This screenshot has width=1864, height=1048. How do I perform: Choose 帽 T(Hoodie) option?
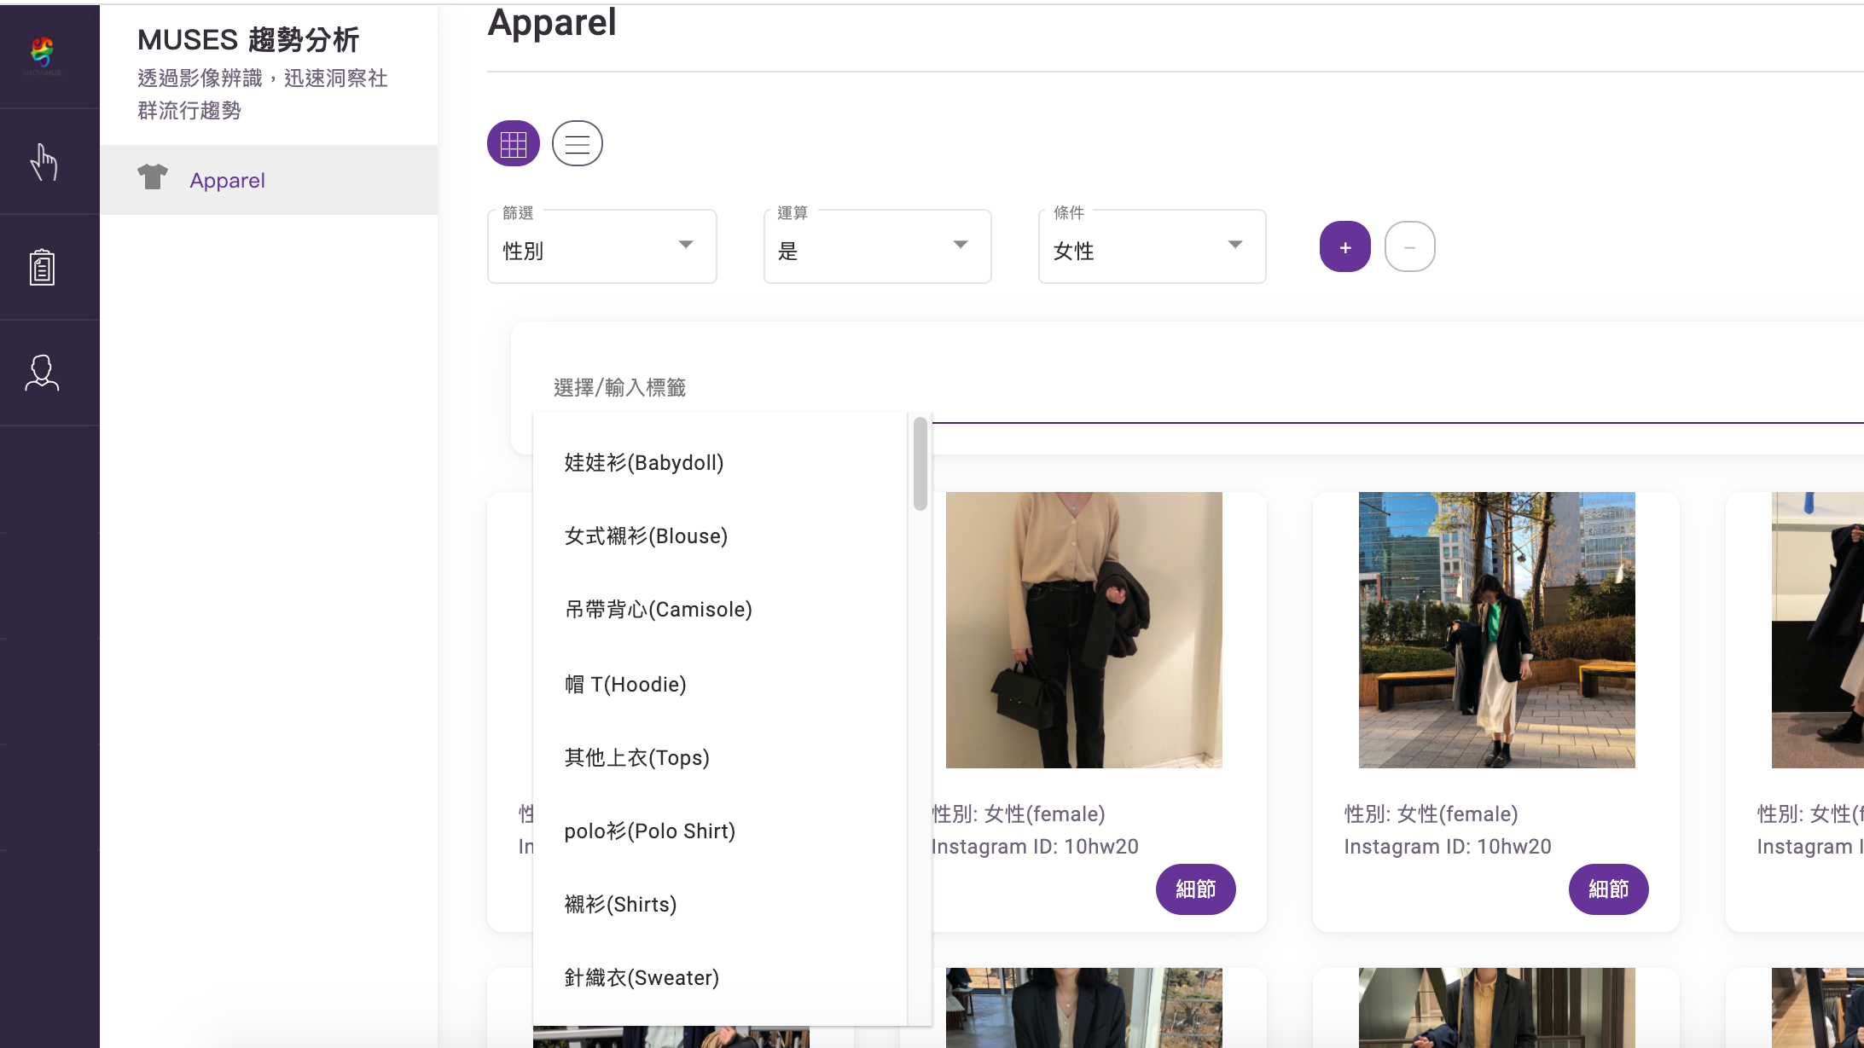625,685
